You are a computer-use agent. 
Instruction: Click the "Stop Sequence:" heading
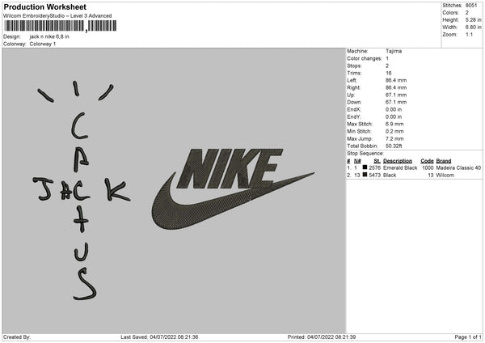365,154
